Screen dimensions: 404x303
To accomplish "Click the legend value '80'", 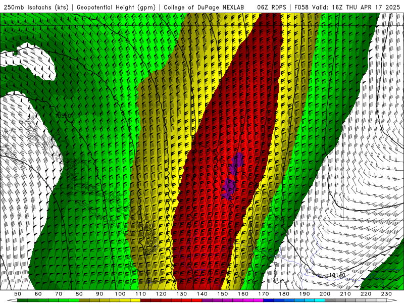I will [x=79, y=294].
